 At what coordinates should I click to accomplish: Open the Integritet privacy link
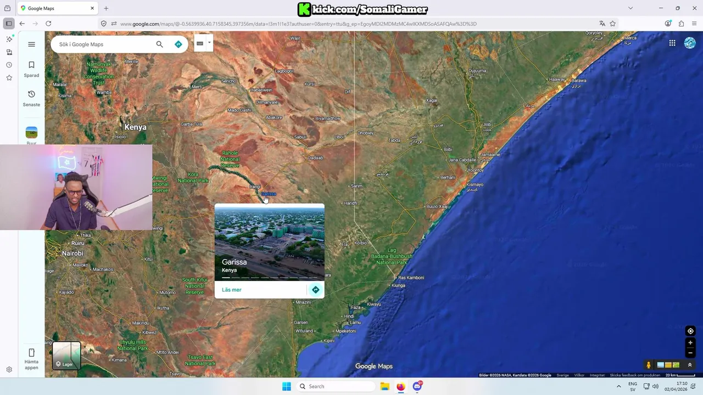[x=597, y=375]
